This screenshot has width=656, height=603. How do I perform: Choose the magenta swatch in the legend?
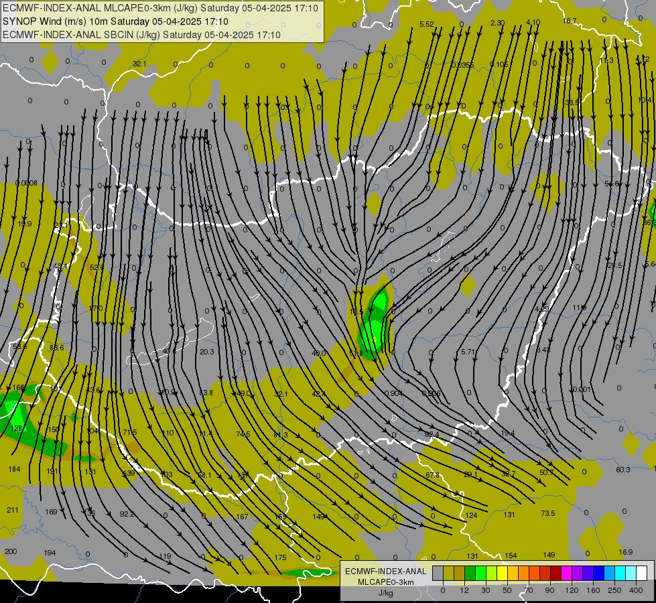[566, 573]
